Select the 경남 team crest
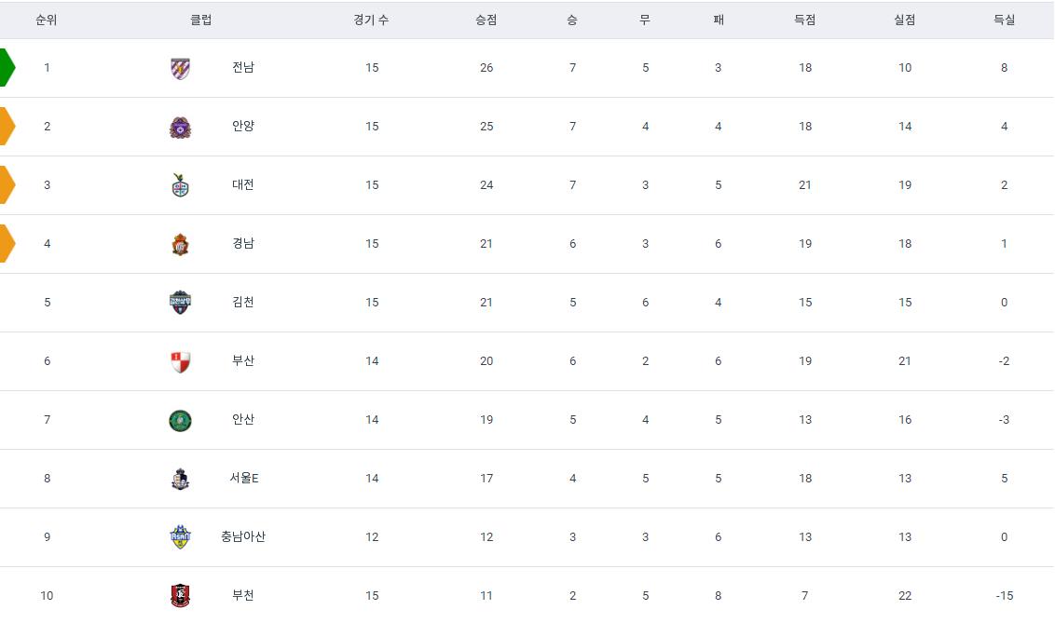The height and width of the screenshot is (623, 1055). tap(180, 244)
